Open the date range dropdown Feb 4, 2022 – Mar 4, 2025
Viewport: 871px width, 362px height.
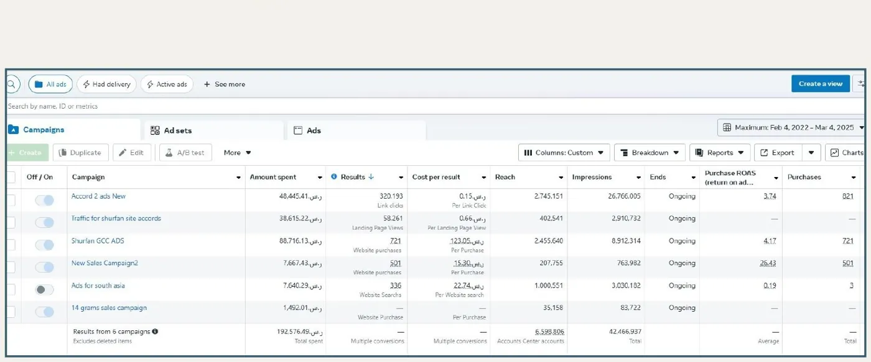click(x=791, y=128)
